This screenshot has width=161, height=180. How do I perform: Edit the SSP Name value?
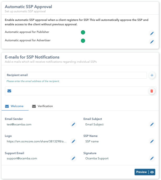152,141
